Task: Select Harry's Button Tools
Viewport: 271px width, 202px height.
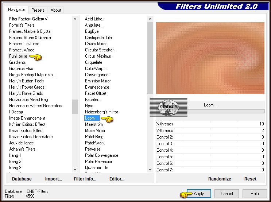Action: [x=26, y=81]
